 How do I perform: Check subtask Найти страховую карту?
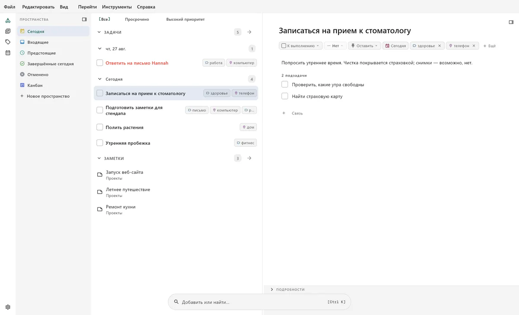pyautogui.click(x=285, y=96)
